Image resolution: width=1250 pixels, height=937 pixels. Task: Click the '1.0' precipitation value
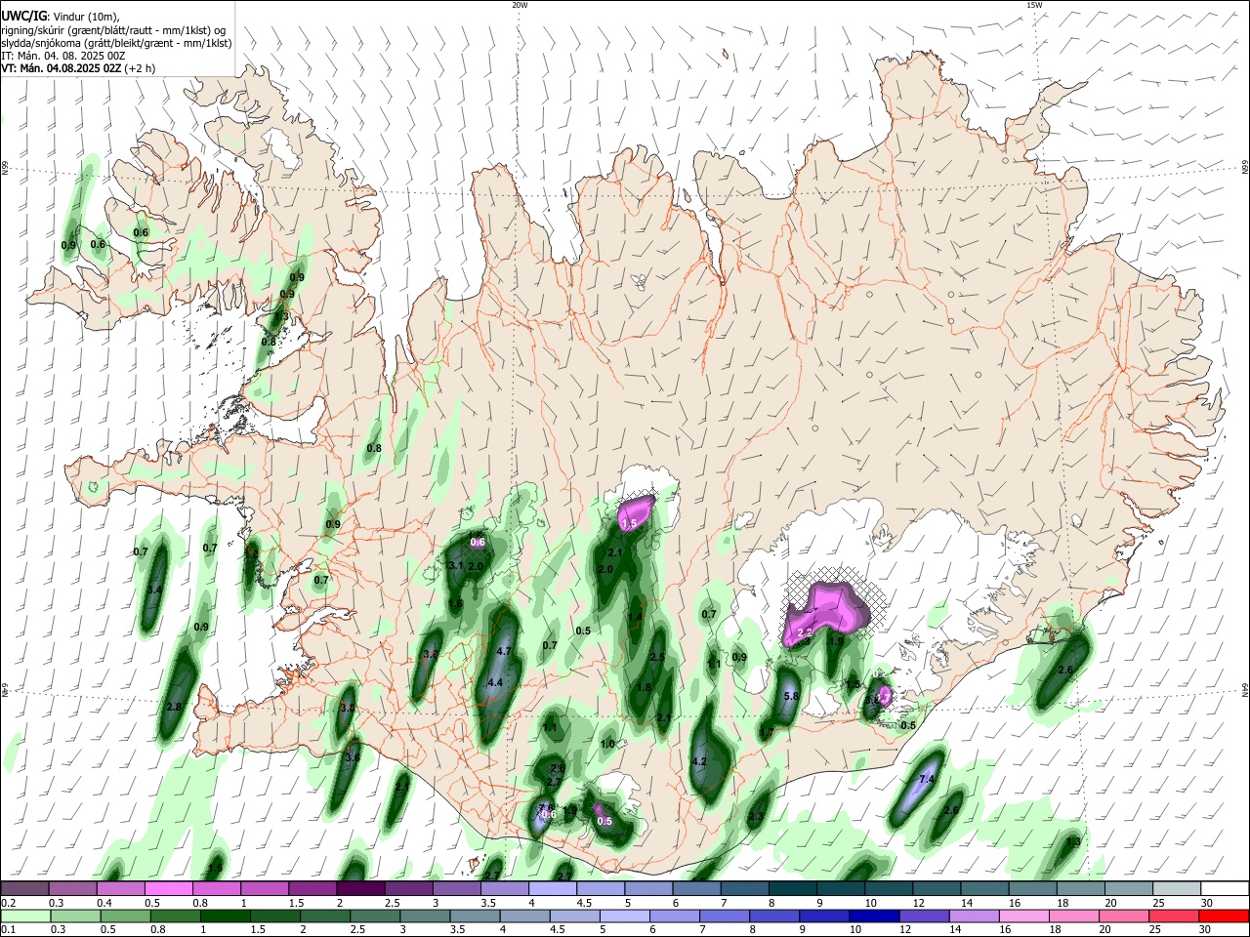pyautogui.click(x=607, y=744)
